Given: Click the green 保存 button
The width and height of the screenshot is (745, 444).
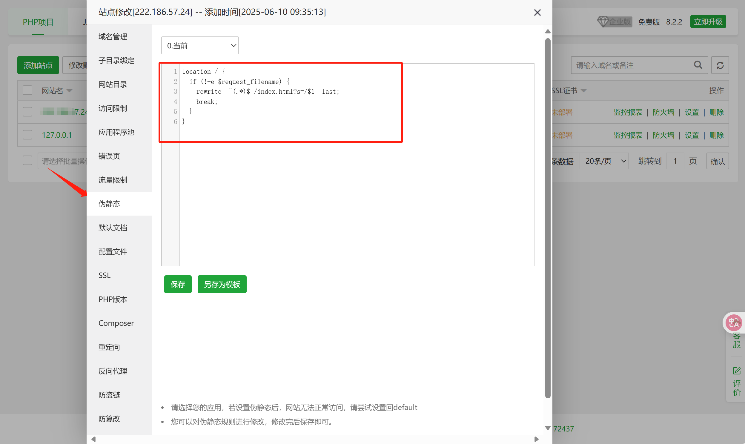Looking at the screenshot, I should 178,284.
